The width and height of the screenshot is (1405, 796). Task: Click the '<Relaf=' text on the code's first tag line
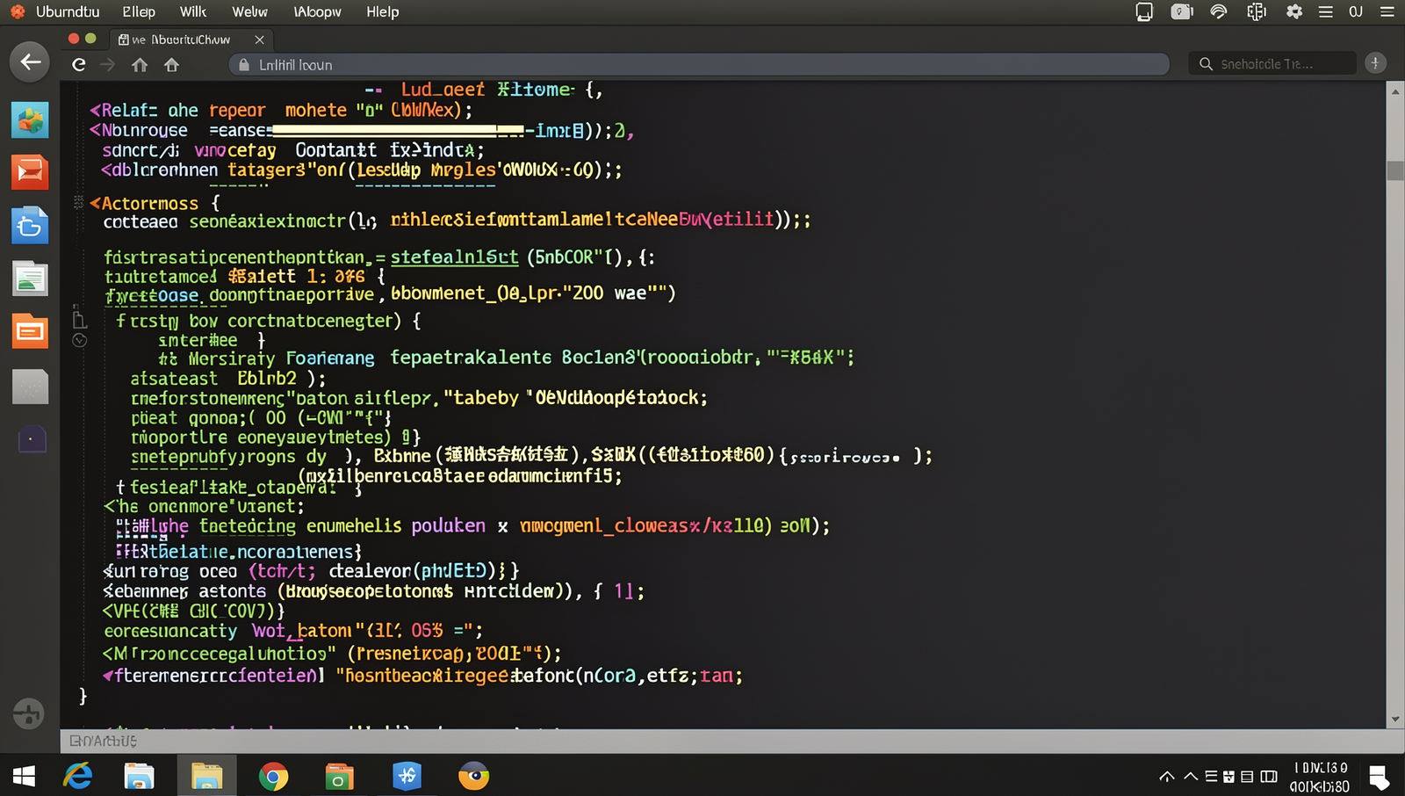124,110
